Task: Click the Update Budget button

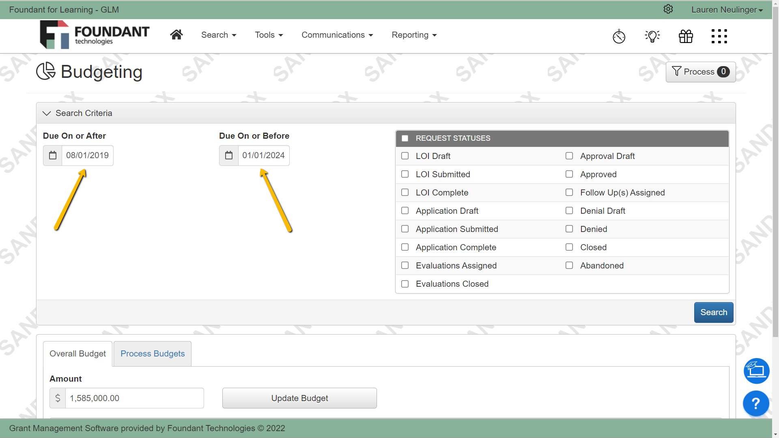Action: pos(299,398)
